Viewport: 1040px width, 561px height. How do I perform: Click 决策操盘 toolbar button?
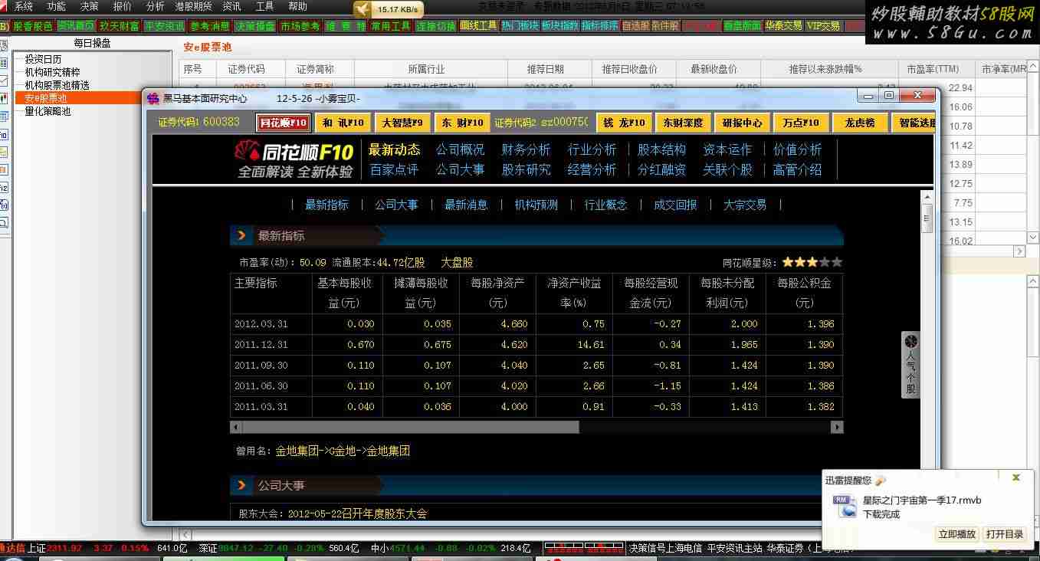(x=254, y=26)
